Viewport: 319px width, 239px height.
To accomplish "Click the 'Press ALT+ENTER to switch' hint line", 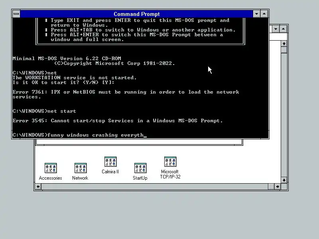I will [x=137, y=35].
